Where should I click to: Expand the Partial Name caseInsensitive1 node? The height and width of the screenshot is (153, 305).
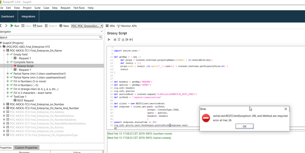[x=8, y=73]
